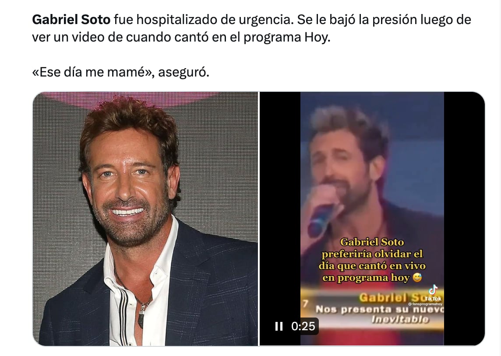The width and height of the screenshot is (501, 356).
Task: Click the black bar left of video
Action: click(x=280, y=204)
